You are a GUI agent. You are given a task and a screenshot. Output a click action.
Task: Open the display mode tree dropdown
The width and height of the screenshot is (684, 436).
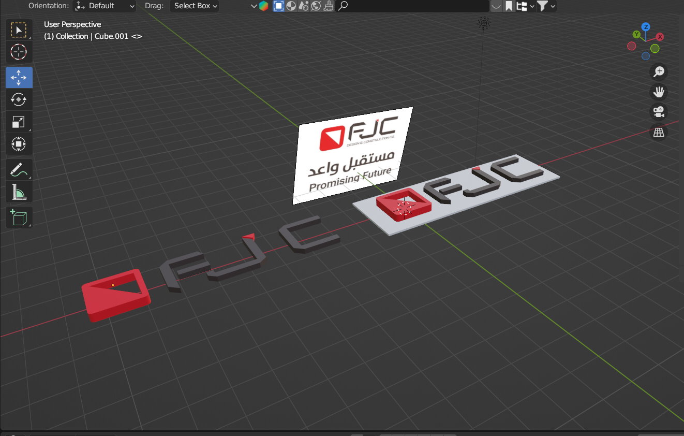[x=525, y=6]
